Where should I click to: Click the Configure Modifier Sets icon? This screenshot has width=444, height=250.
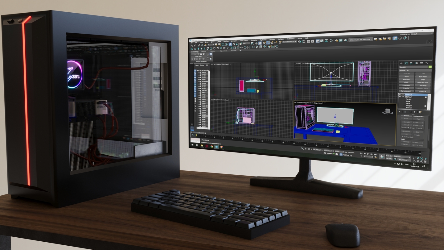coord(420,112)
